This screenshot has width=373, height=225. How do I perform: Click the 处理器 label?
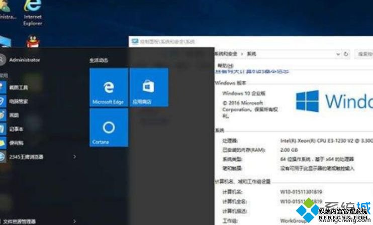[x=230, y=141]
